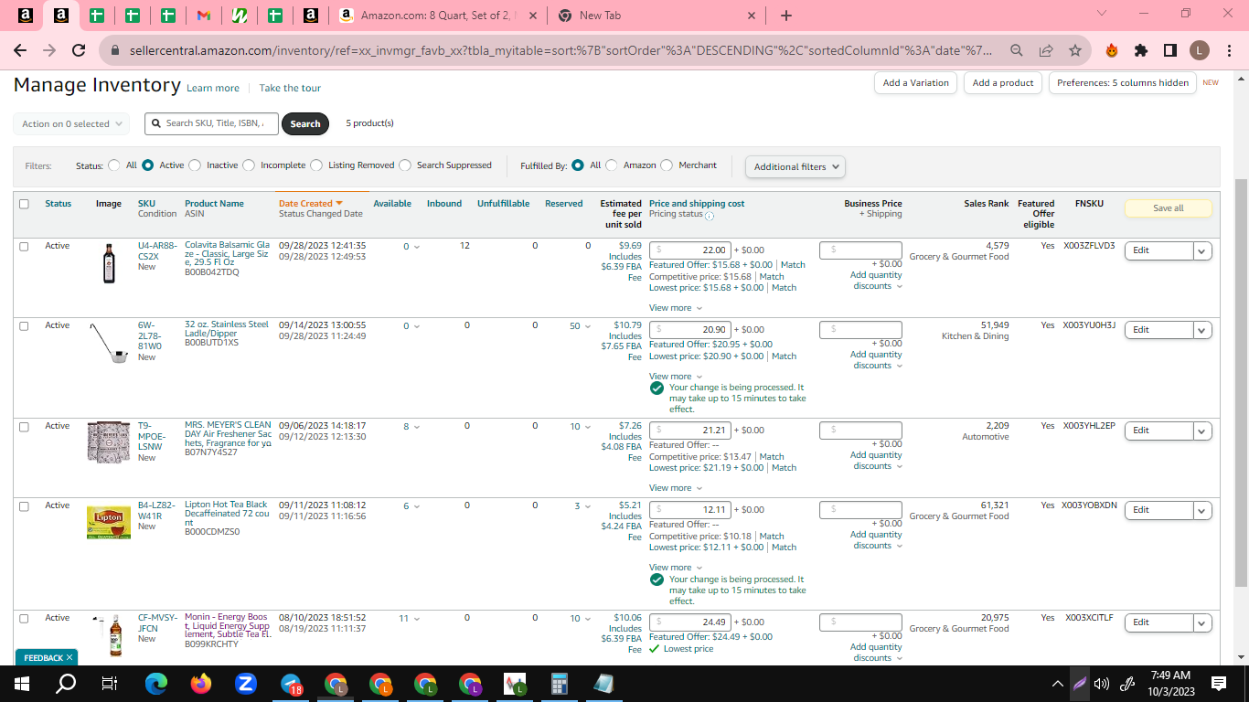Select the Search Suppressed status filter

click(405, 165)
